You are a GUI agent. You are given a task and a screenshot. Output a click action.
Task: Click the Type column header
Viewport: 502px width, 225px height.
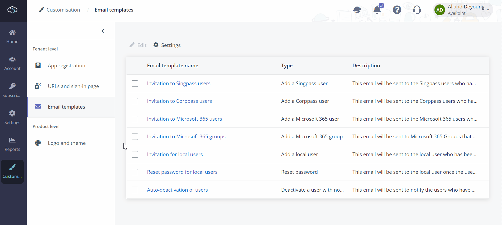(x=287, y=65)
